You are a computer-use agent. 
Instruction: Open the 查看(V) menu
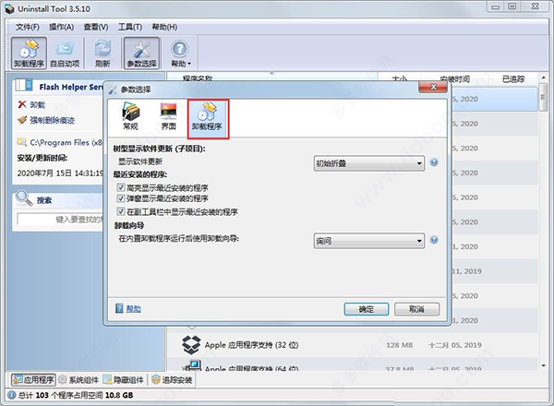coord(96,27)
